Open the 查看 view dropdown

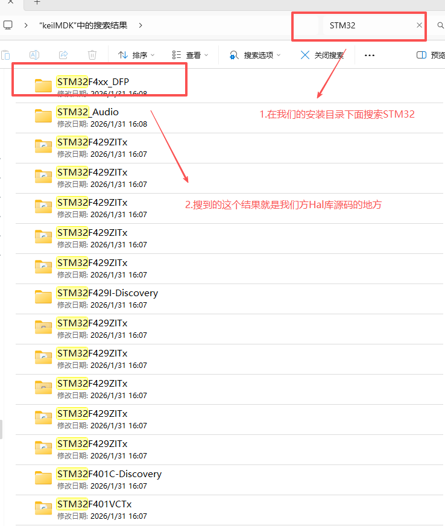190,55
